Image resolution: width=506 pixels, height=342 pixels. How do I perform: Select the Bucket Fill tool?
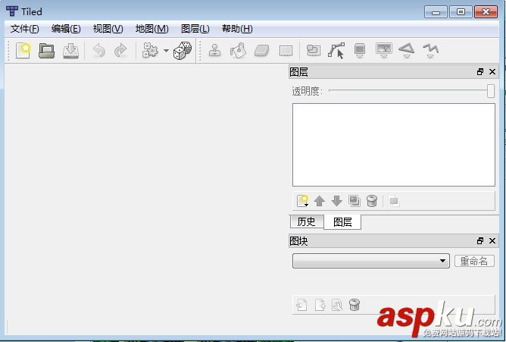pos(238,50)
